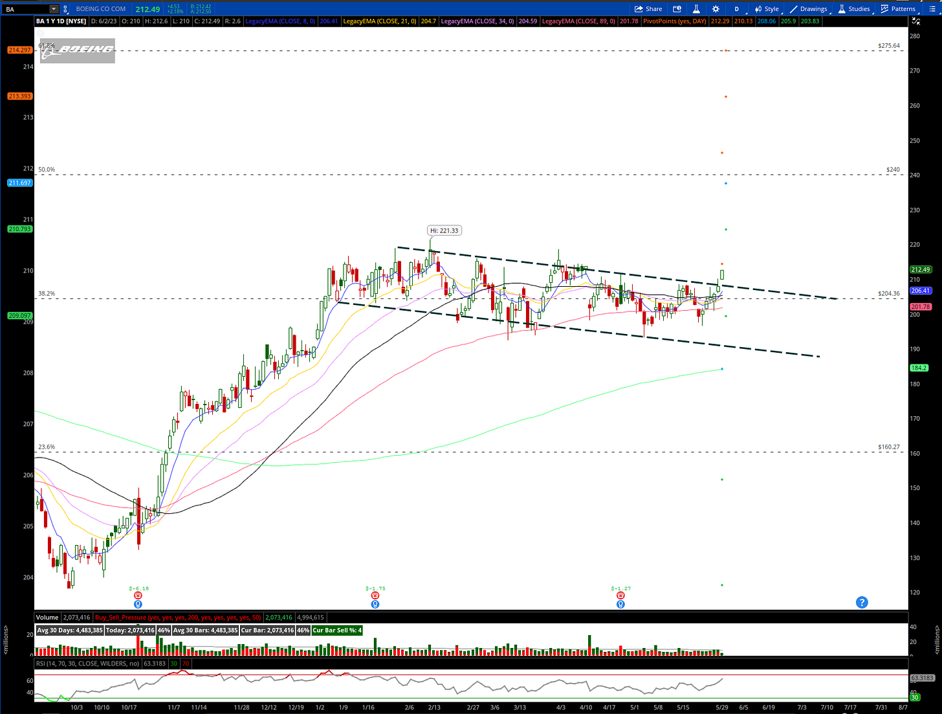Click the blue help question mark icon
The width and height of the screenshot is (942, 714).
862,603
